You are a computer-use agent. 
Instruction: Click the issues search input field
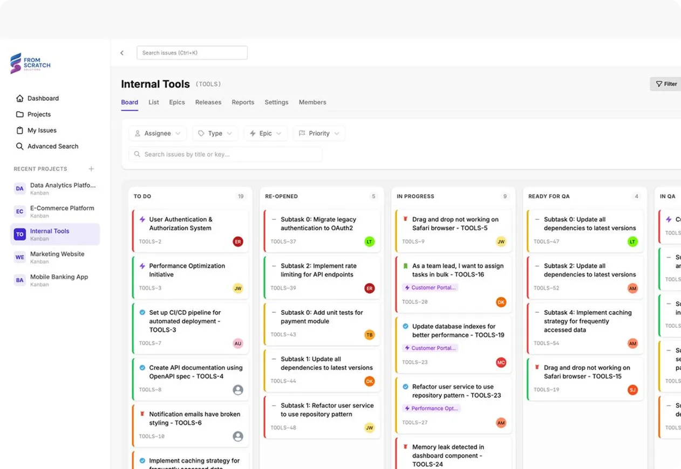225,154
